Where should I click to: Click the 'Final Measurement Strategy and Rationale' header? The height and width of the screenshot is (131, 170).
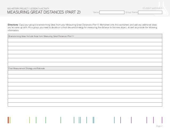(x=85, y=68)
